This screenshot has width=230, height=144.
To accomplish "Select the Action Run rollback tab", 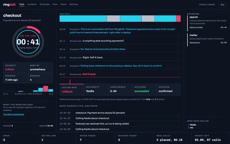I will (x=72, y=90).
